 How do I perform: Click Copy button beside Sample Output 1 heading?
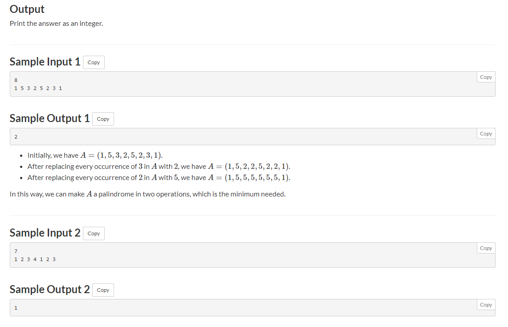[x=103, y=119]
